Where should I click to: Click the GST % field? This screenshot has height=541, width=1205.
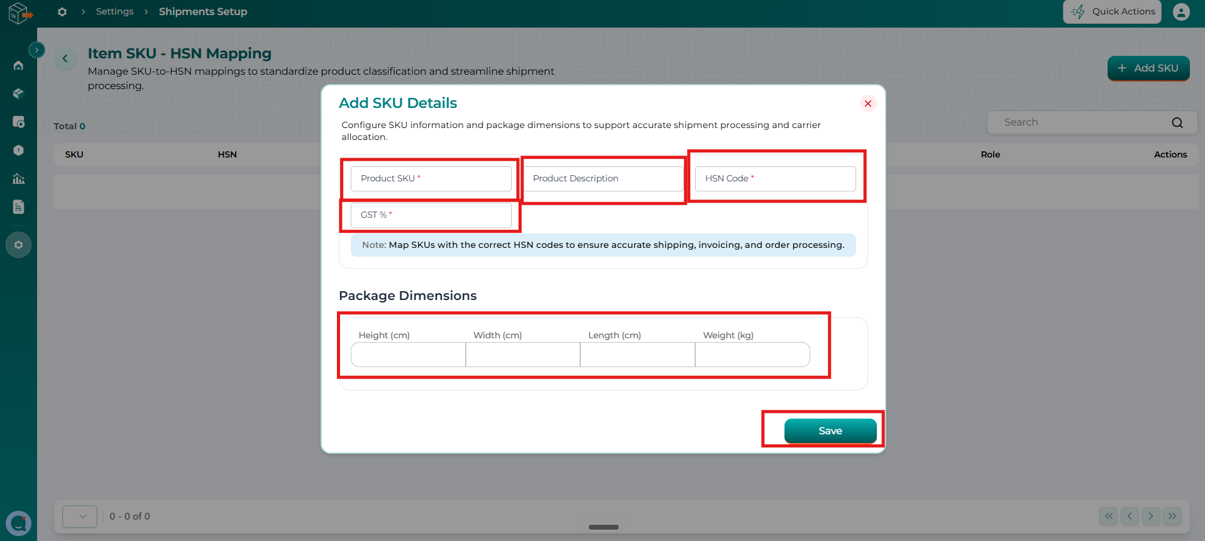coord(431,215)
